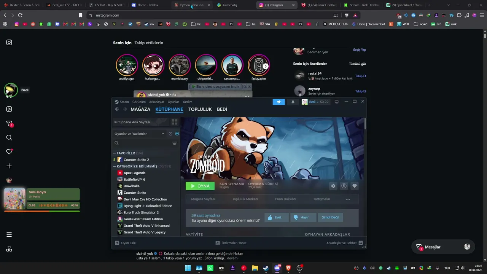Switch Steam library to grid view icon

174,122
